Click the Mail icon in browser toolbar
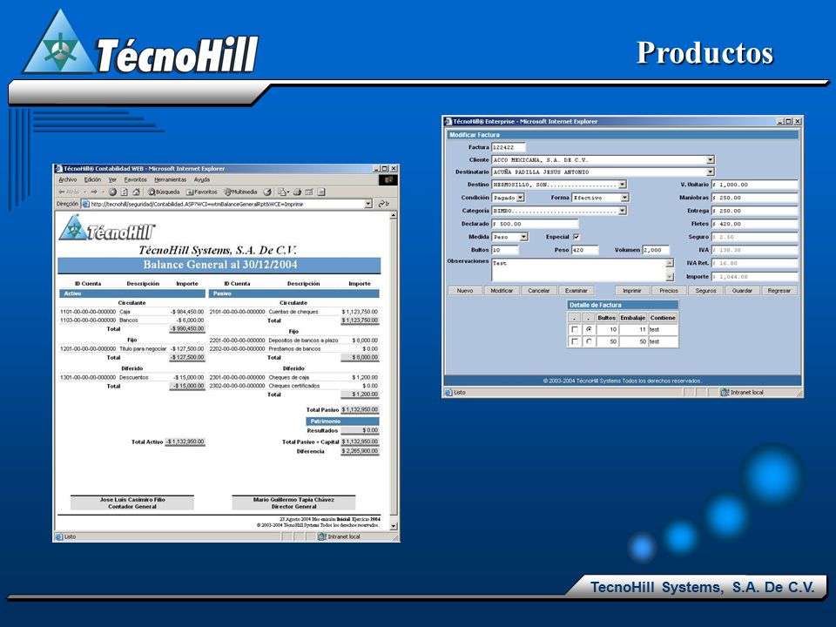836x627 pixels. 282,192
